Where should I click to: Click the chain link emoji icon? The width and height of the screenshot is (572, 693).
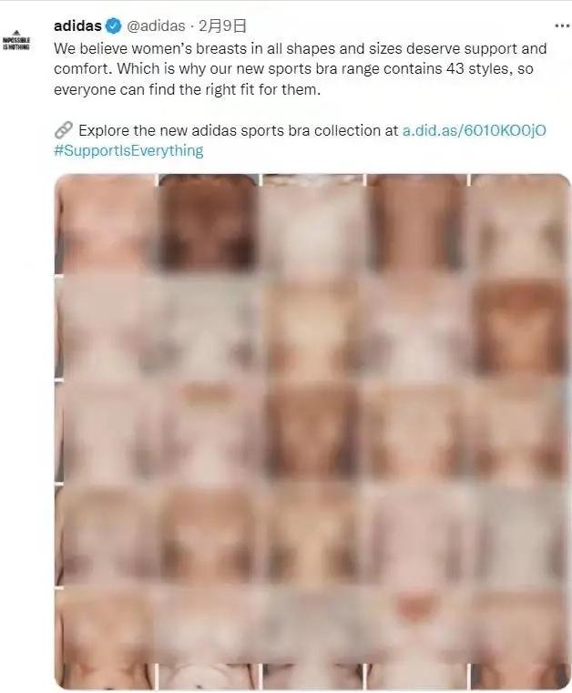(63, 130)
